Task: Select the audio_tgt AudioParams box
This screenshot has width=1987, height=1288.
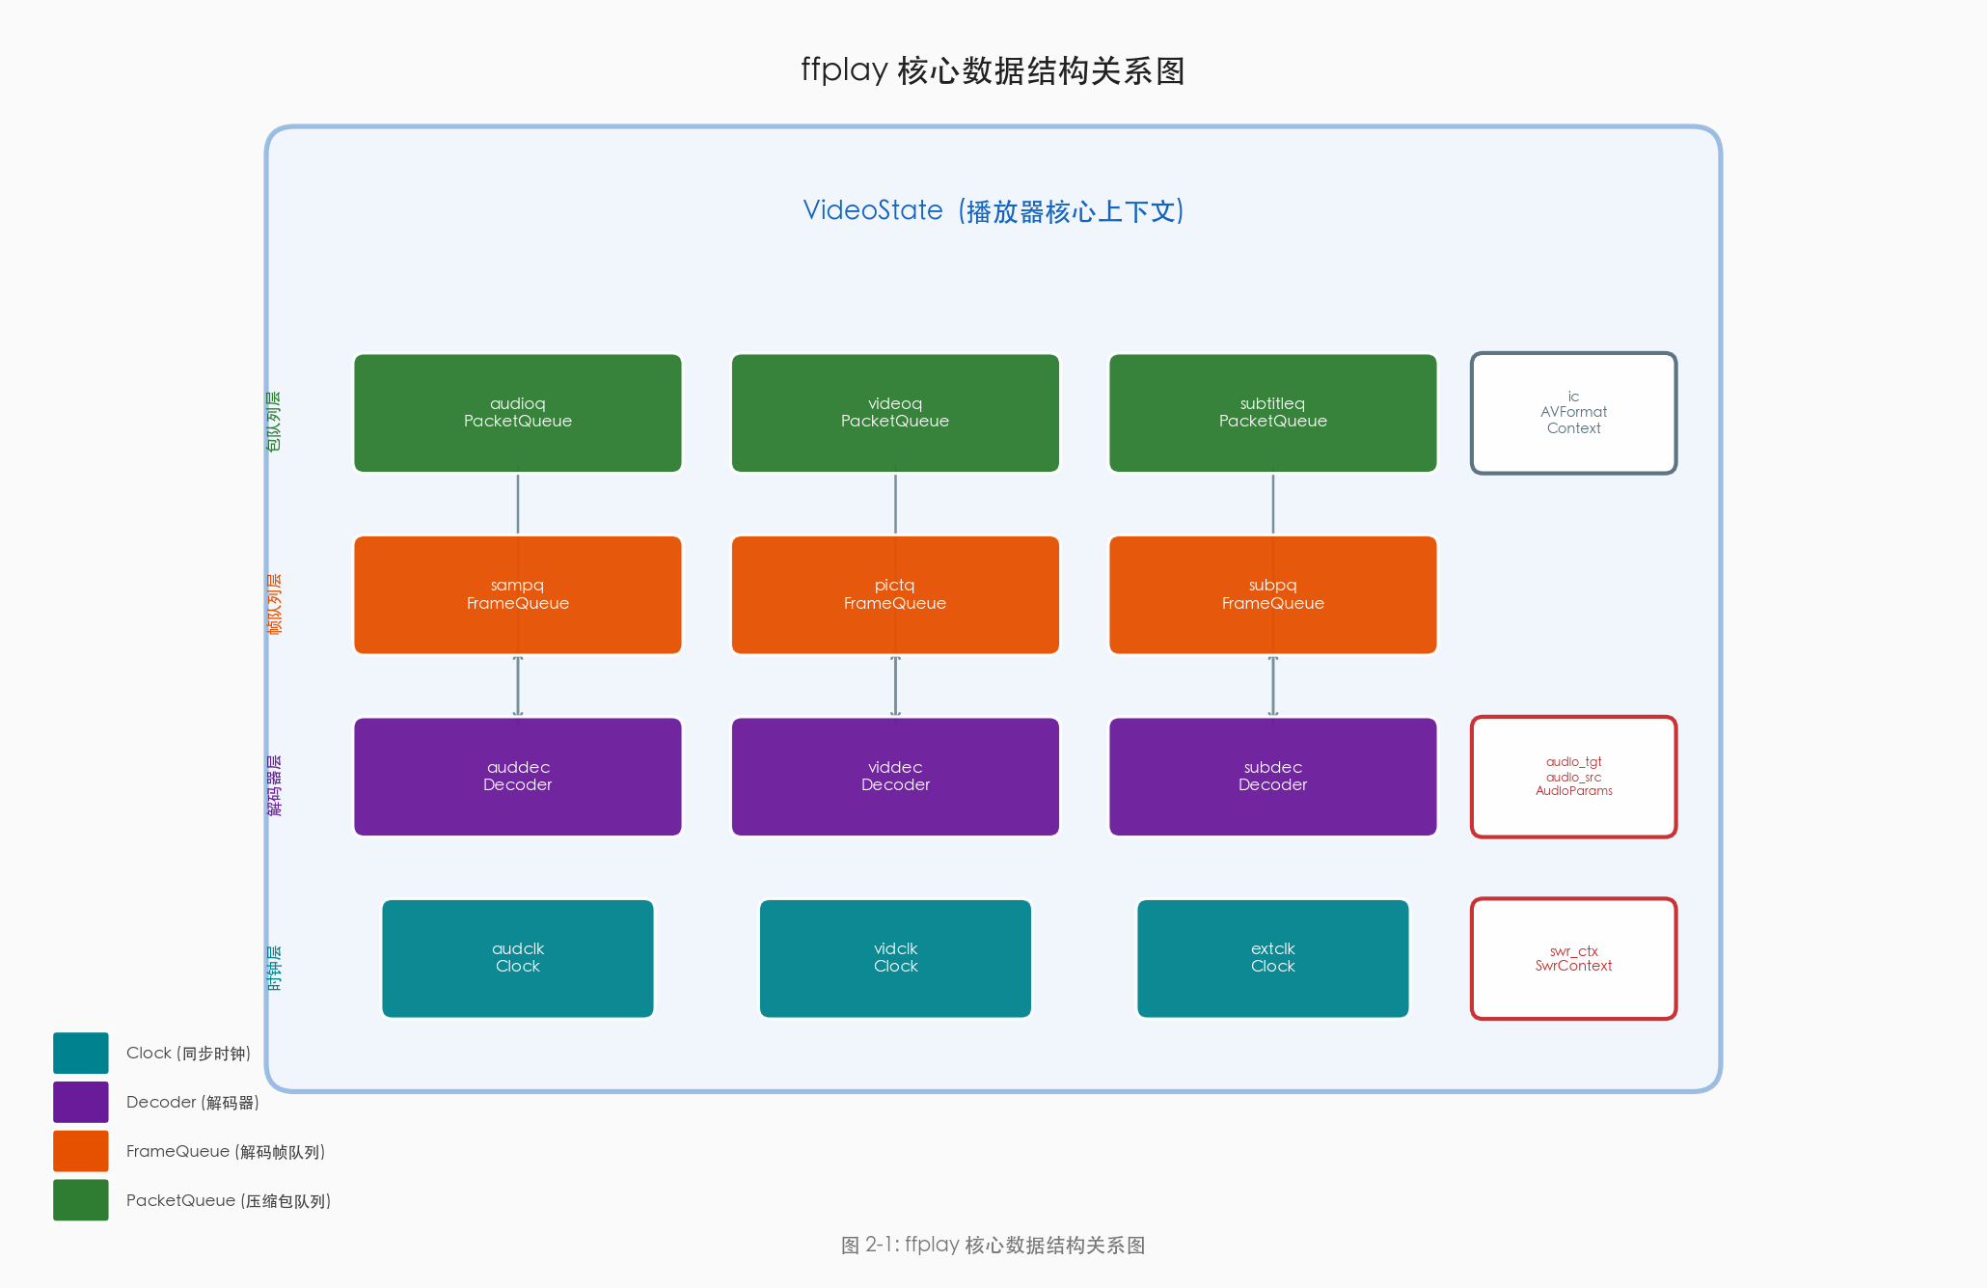Action: [x=1573, y=777]
